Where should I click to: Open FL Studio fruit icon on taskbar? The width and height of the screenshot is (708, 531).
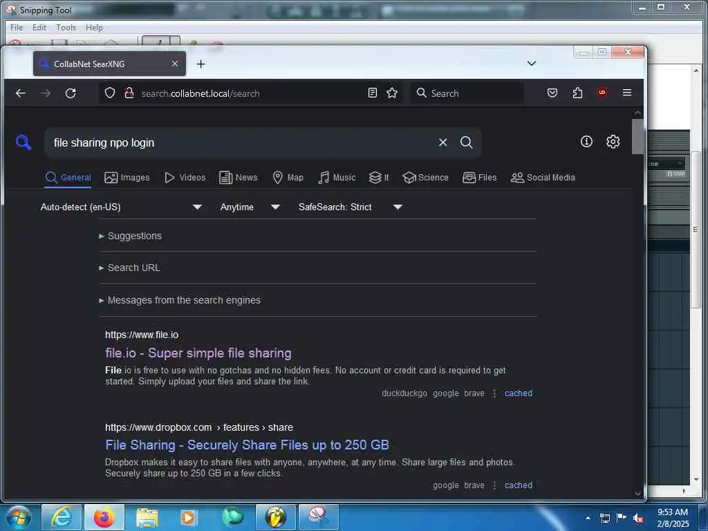click(x=276, y=517)
